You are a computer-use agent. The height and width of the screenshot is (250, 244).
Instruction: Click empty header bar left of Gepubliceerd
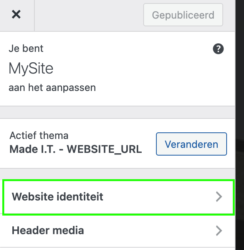(x=89, y=15)
